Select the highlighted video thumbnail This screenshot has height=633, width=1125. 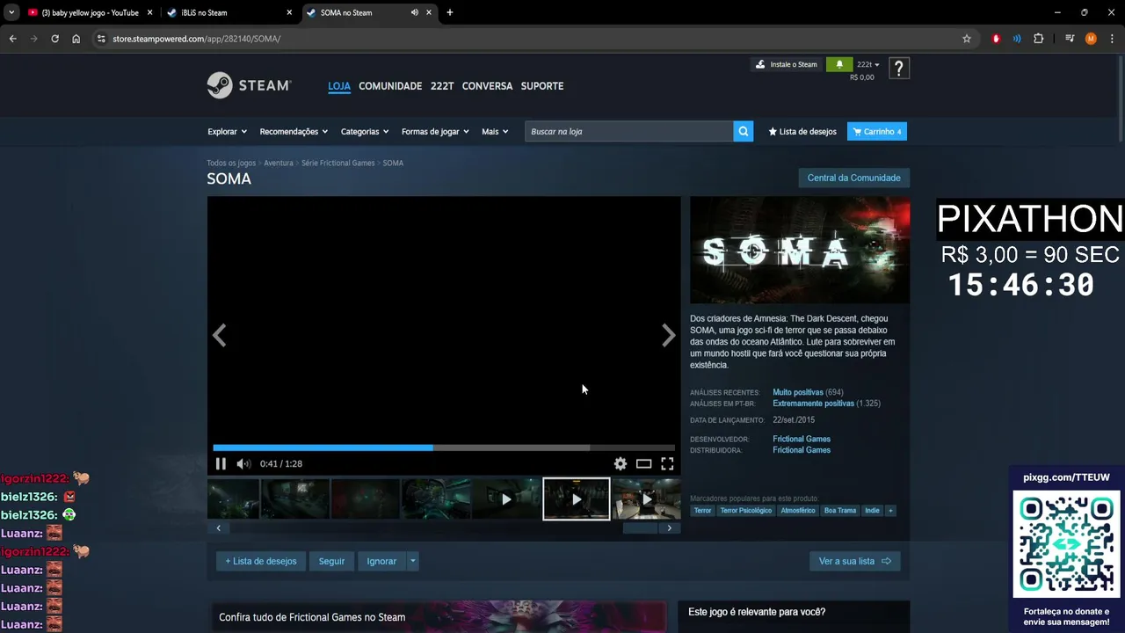click(577, 498)
